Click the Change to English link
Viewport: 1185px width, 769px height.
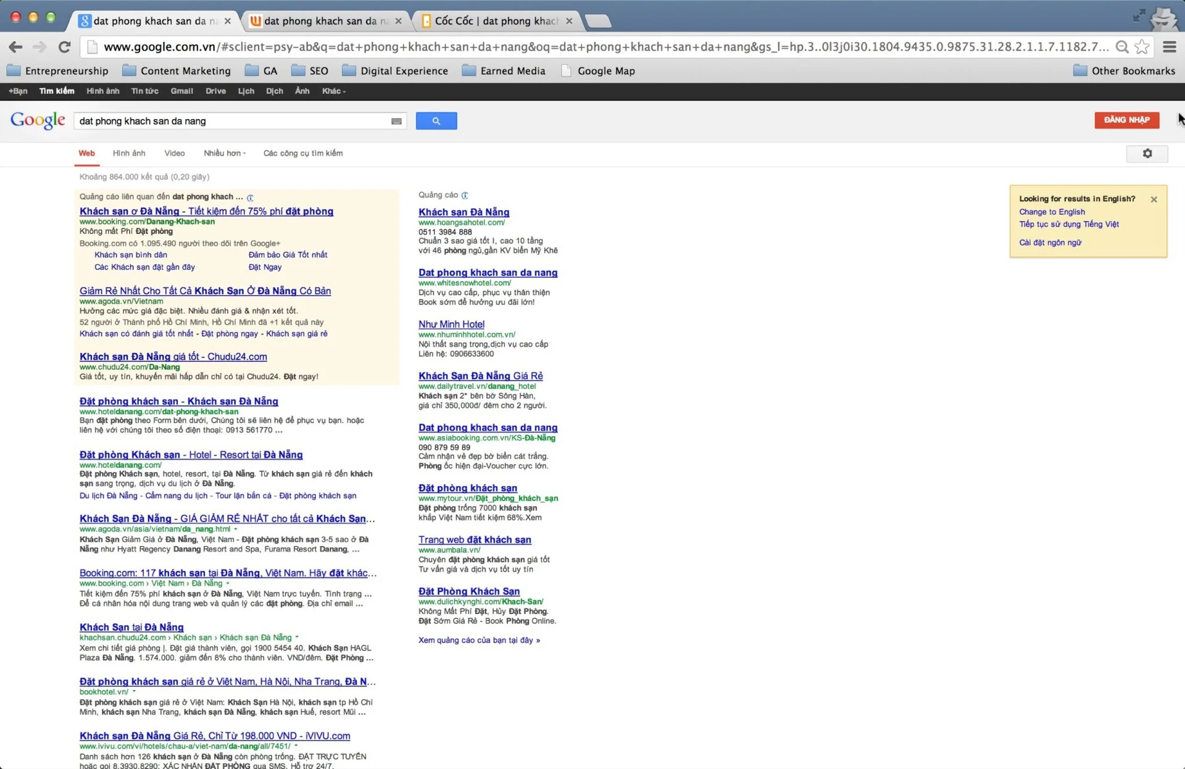point(1052,212)
